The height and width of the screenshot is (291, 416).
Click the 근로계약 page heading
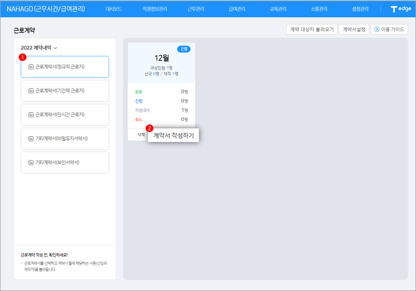[24, 30]
